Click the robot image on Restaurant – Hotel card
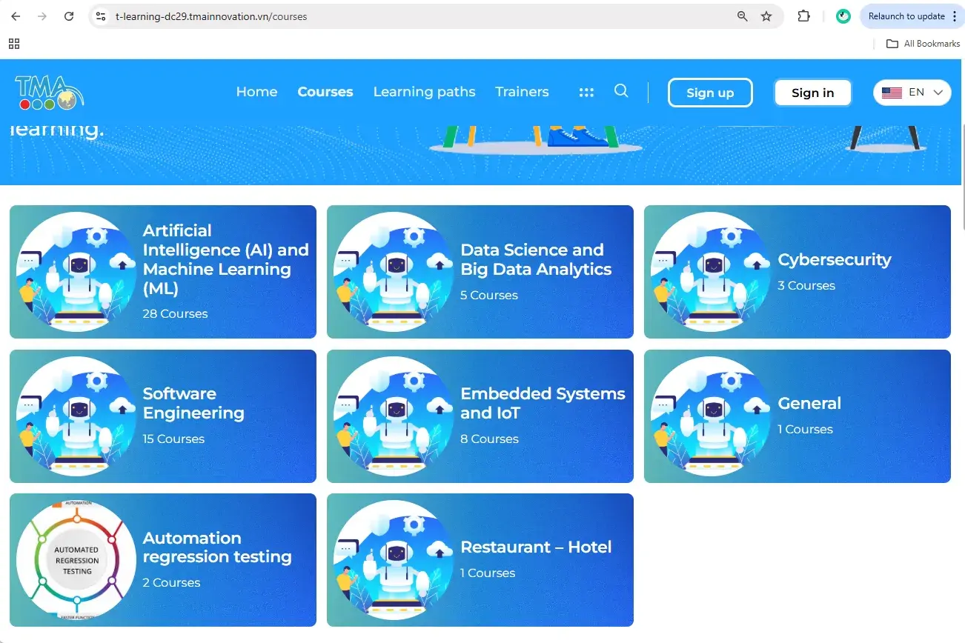The height and width of the screenshot is (643, 965). (x=394, y=560)
